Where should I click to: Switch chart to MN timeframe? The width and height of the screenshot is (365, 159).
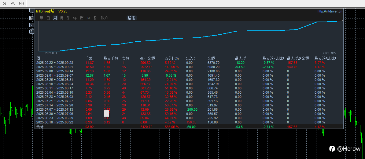(x=21, y=3)
